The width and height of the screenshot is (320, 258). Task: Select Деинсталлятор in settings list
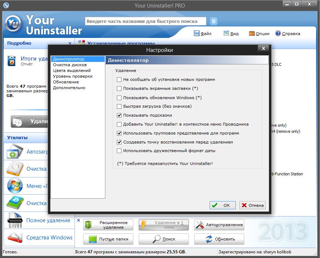click(x=78, y=59)
